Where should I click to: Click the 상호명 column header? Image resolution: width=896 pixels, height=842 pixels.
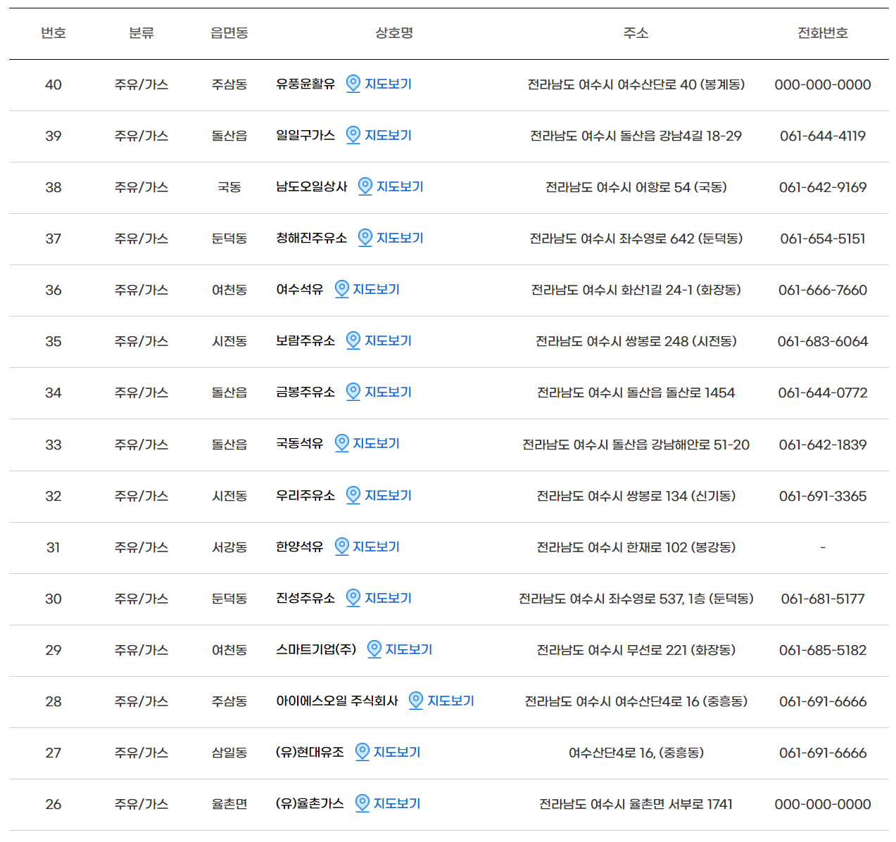(394, 33)
